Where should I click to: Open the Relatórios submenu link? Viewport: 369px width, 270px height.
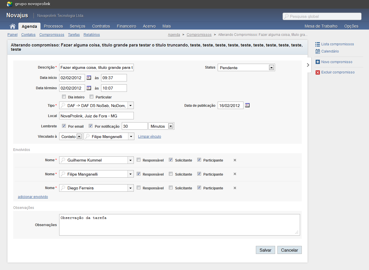[92, 35]
